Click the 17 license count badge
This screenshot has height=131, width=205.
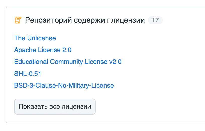(x=155, y=20)
